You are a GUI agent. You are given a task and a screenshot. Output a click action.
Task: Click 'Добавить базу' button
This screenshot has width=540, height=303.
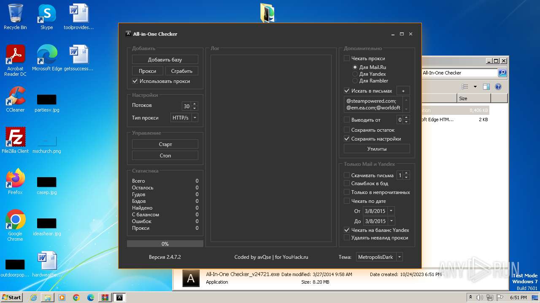point(165,60)
